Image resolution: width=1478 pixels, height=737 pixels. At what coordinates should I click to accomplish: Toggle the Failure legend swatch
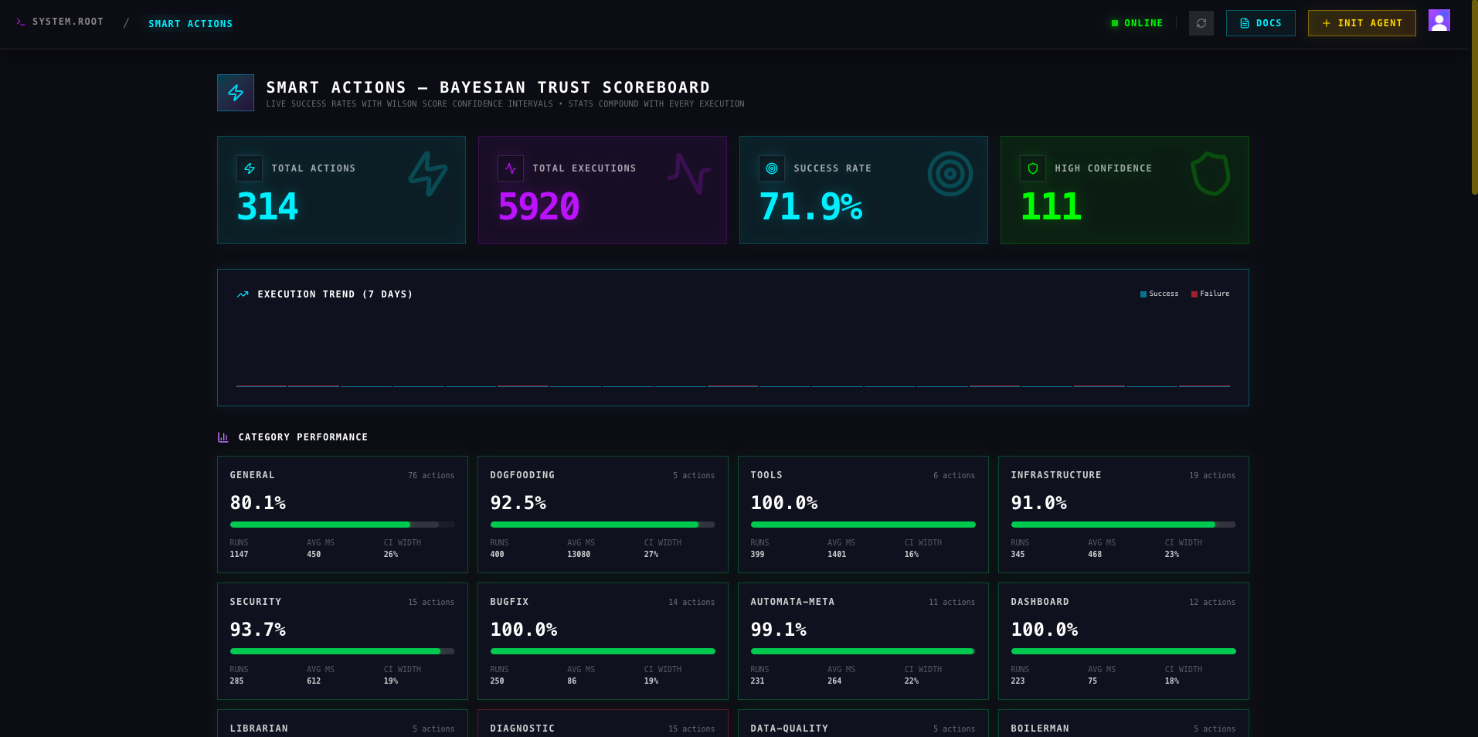(1194, 294)
